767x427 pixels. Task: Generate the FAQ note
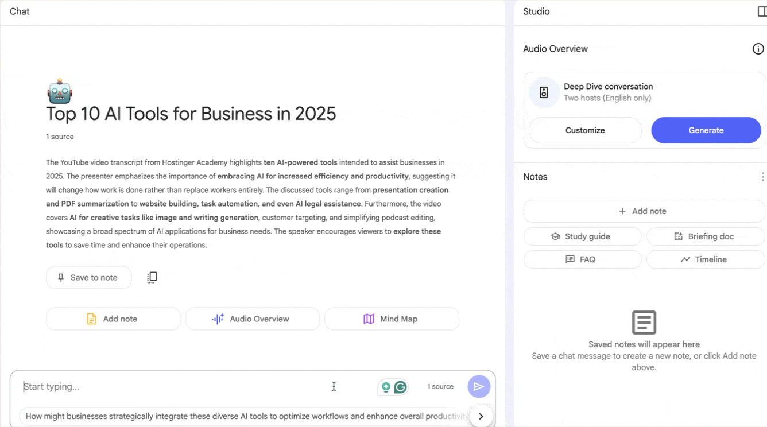582,259
